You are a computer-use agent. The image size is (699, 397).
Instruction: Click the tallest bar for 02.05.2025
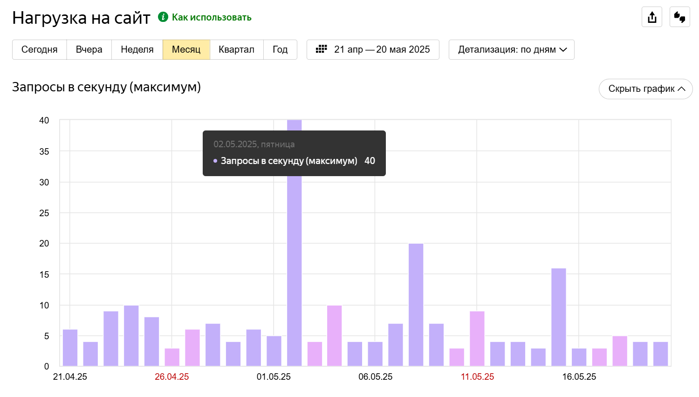294,242
